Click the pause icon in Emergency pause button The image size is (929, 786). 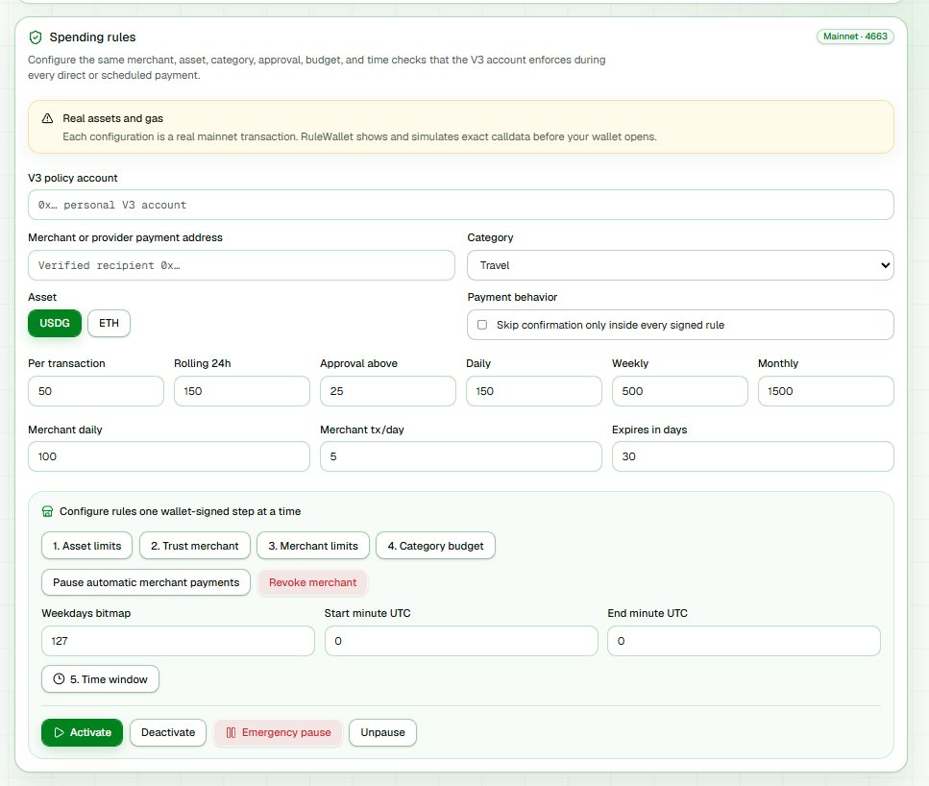pos(232,732)
